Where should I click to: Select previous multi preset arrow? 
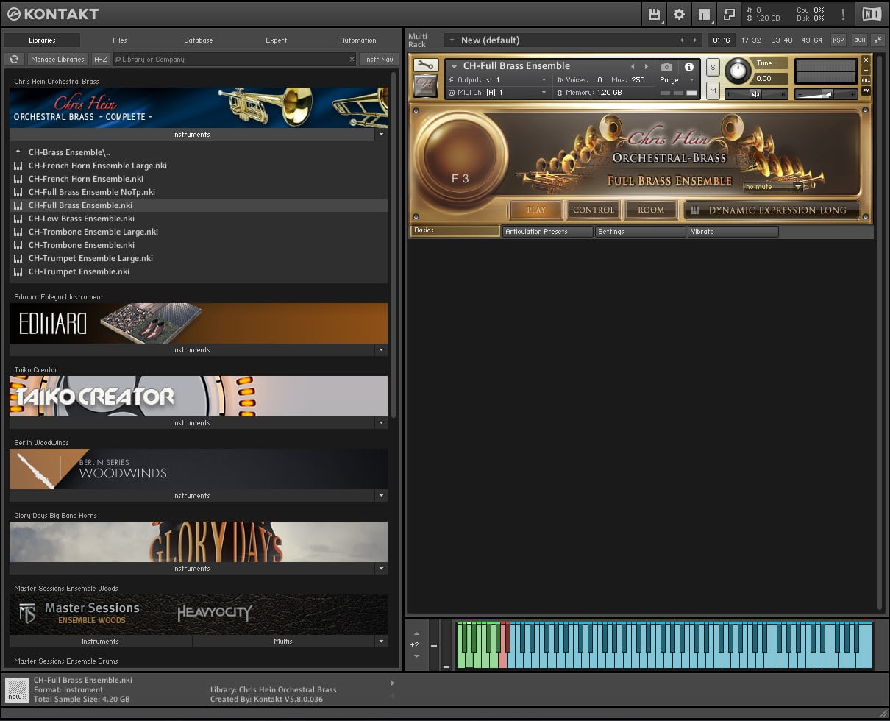(x=682, y=40)
